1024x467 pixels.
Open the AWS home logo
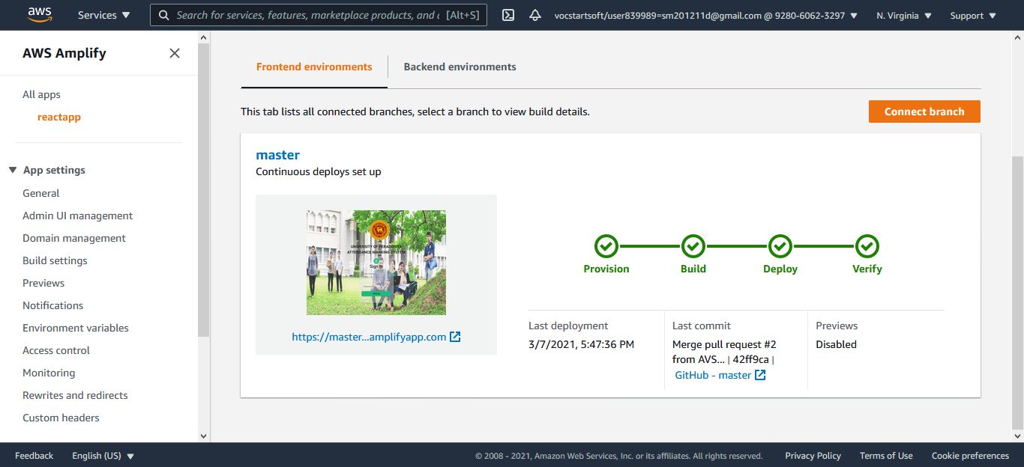39,14
